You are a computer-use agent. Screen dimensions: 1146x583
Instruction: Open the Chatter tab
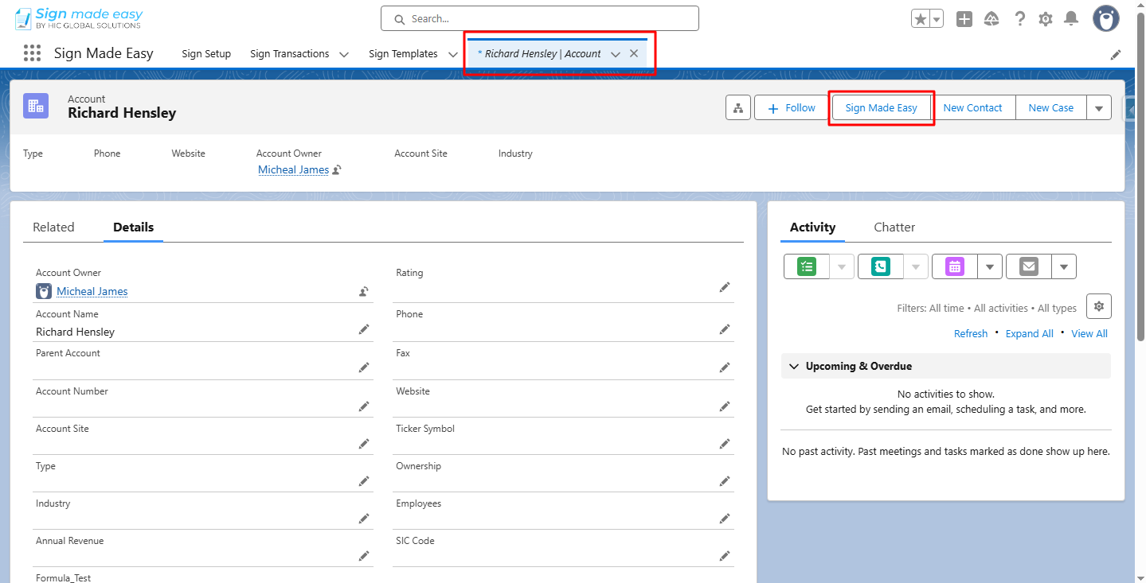coord(894,227)
